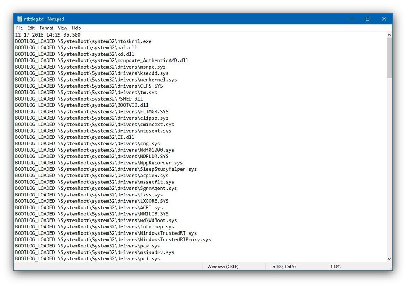
Task: Click the tm.sys log line
Action: point(86,92)
